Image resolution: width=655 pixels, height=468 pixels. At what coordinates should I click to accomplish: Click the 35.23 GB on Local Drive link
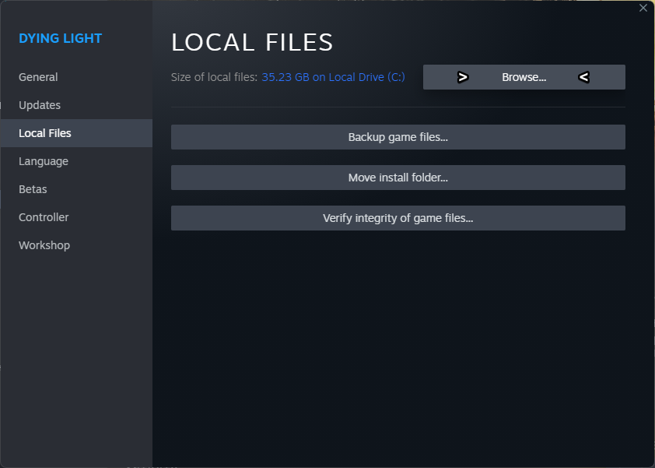coord(333,77)
